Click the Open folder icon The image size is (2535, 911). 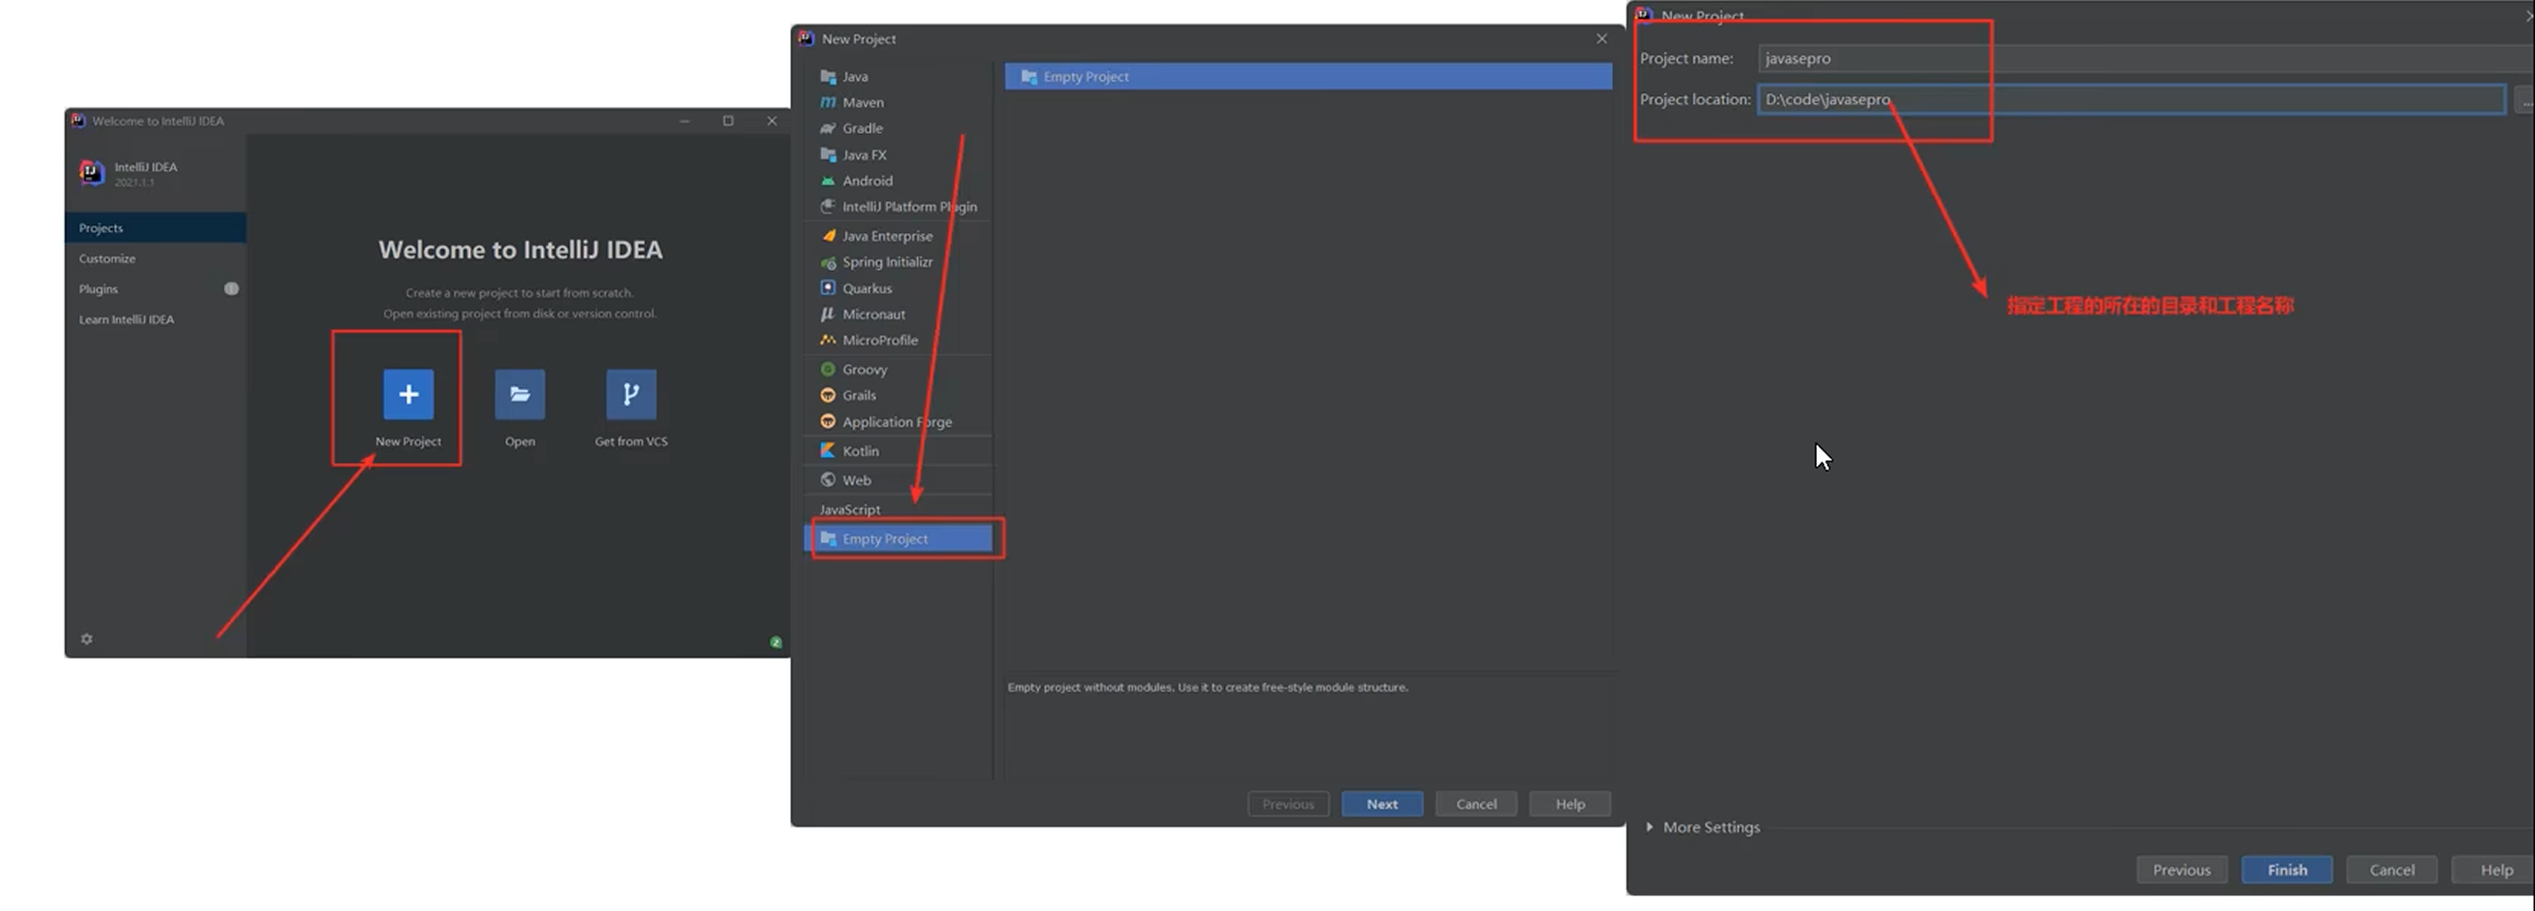[519, 395]
